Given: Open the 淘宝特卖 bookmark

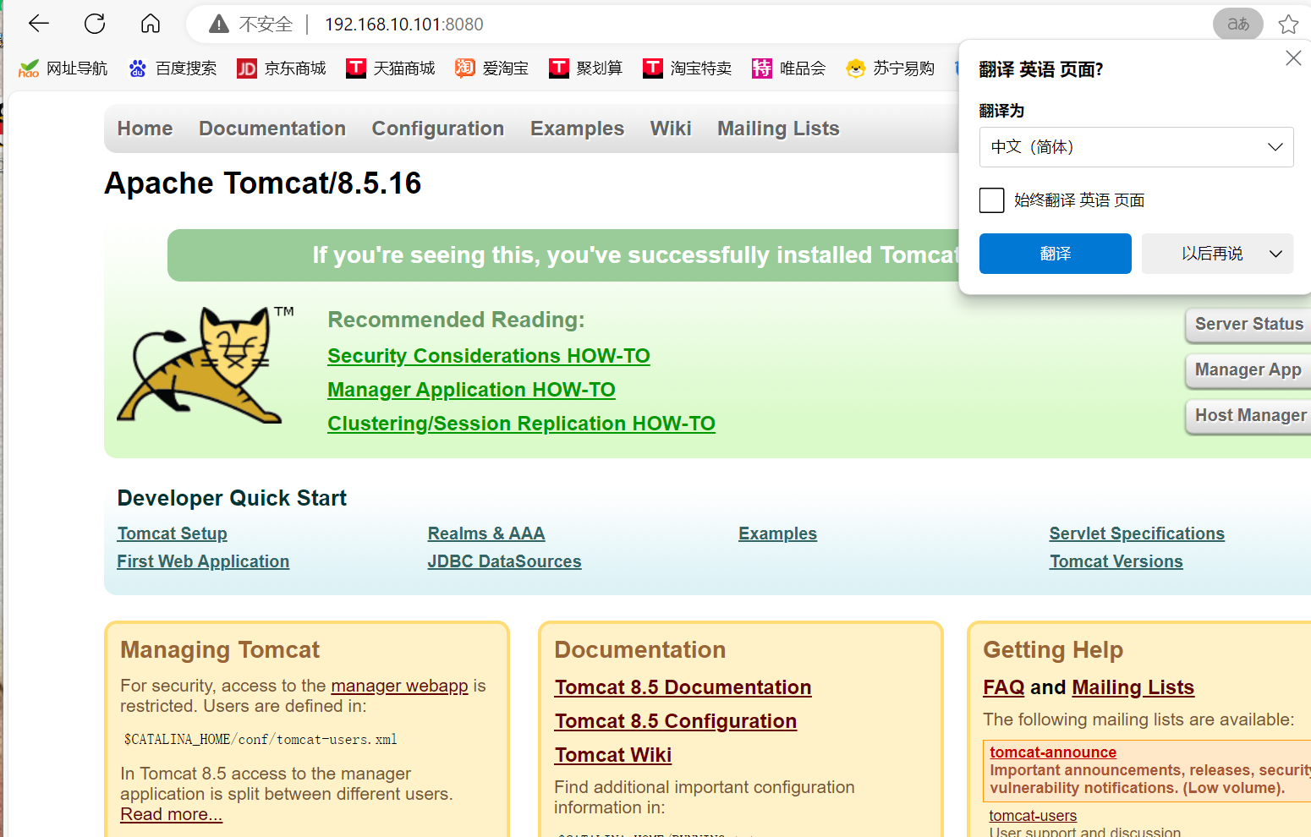Looking at the screenshot, I should click(x=687, y=68).
